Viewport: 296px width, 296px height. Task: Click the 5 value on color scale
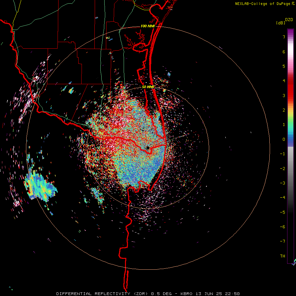(x=284, y=66)
